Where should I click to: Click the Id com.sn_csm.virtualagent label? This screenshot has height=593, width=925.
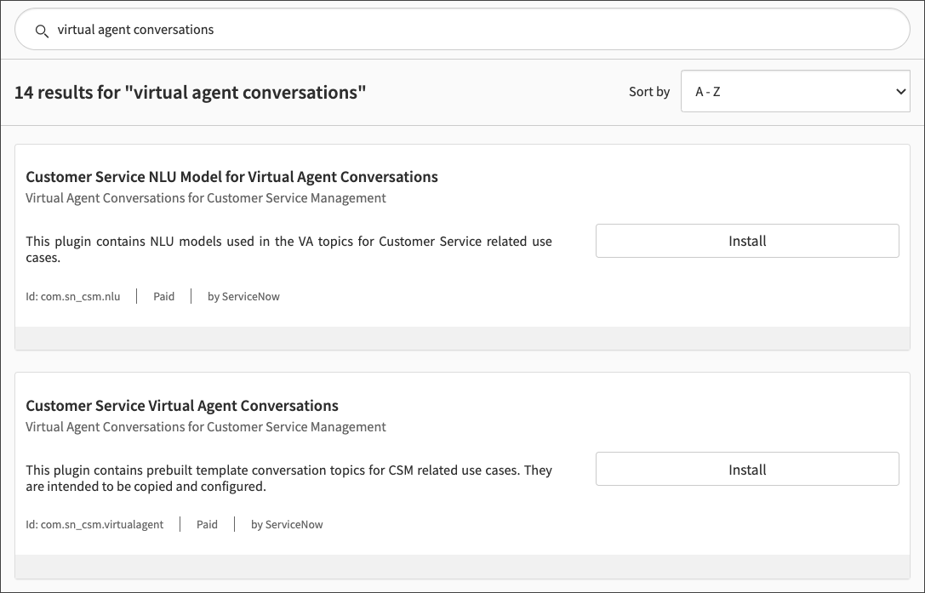(94, 524)
